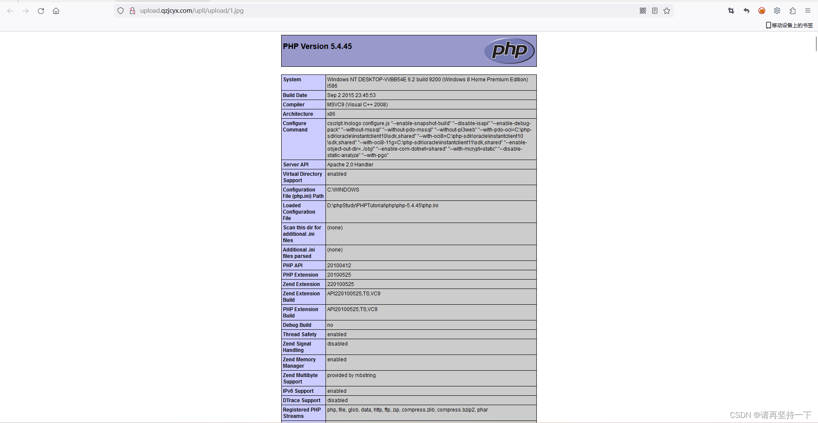Select Zend Extension value 220100525
The image size is (818, 423).
(x=340, y=284)
